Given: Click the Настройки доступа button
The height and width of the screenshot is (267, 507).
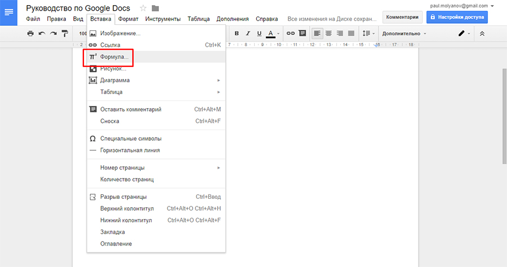Looking at the screenshot, I should point(457,17).
